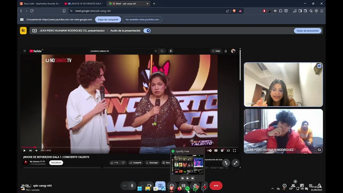Click the yellow muted-presentation icon
This screenshot has height=193, width=343.
23,31
